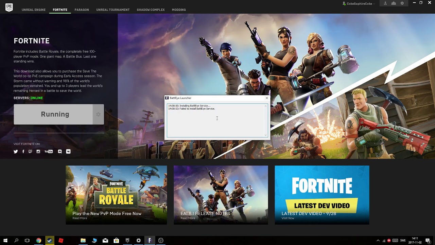
Task: Open Roblox from the taskbar
Action: coord(61,241)
